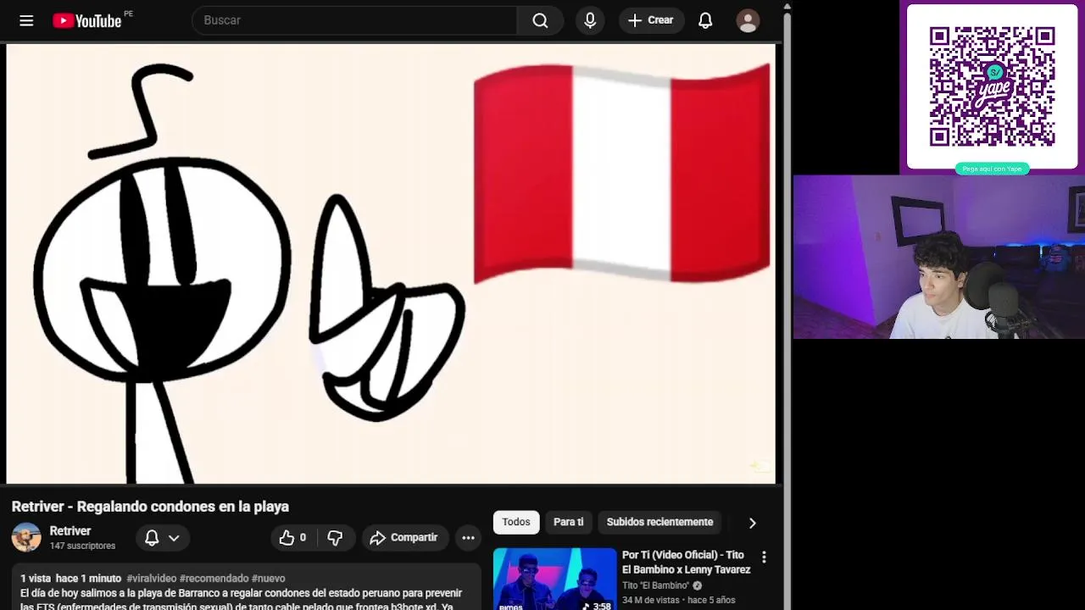Open the Retriver channel name link
The width and height of the screenshot is (1085, 610).
click(x=70, y=531)
